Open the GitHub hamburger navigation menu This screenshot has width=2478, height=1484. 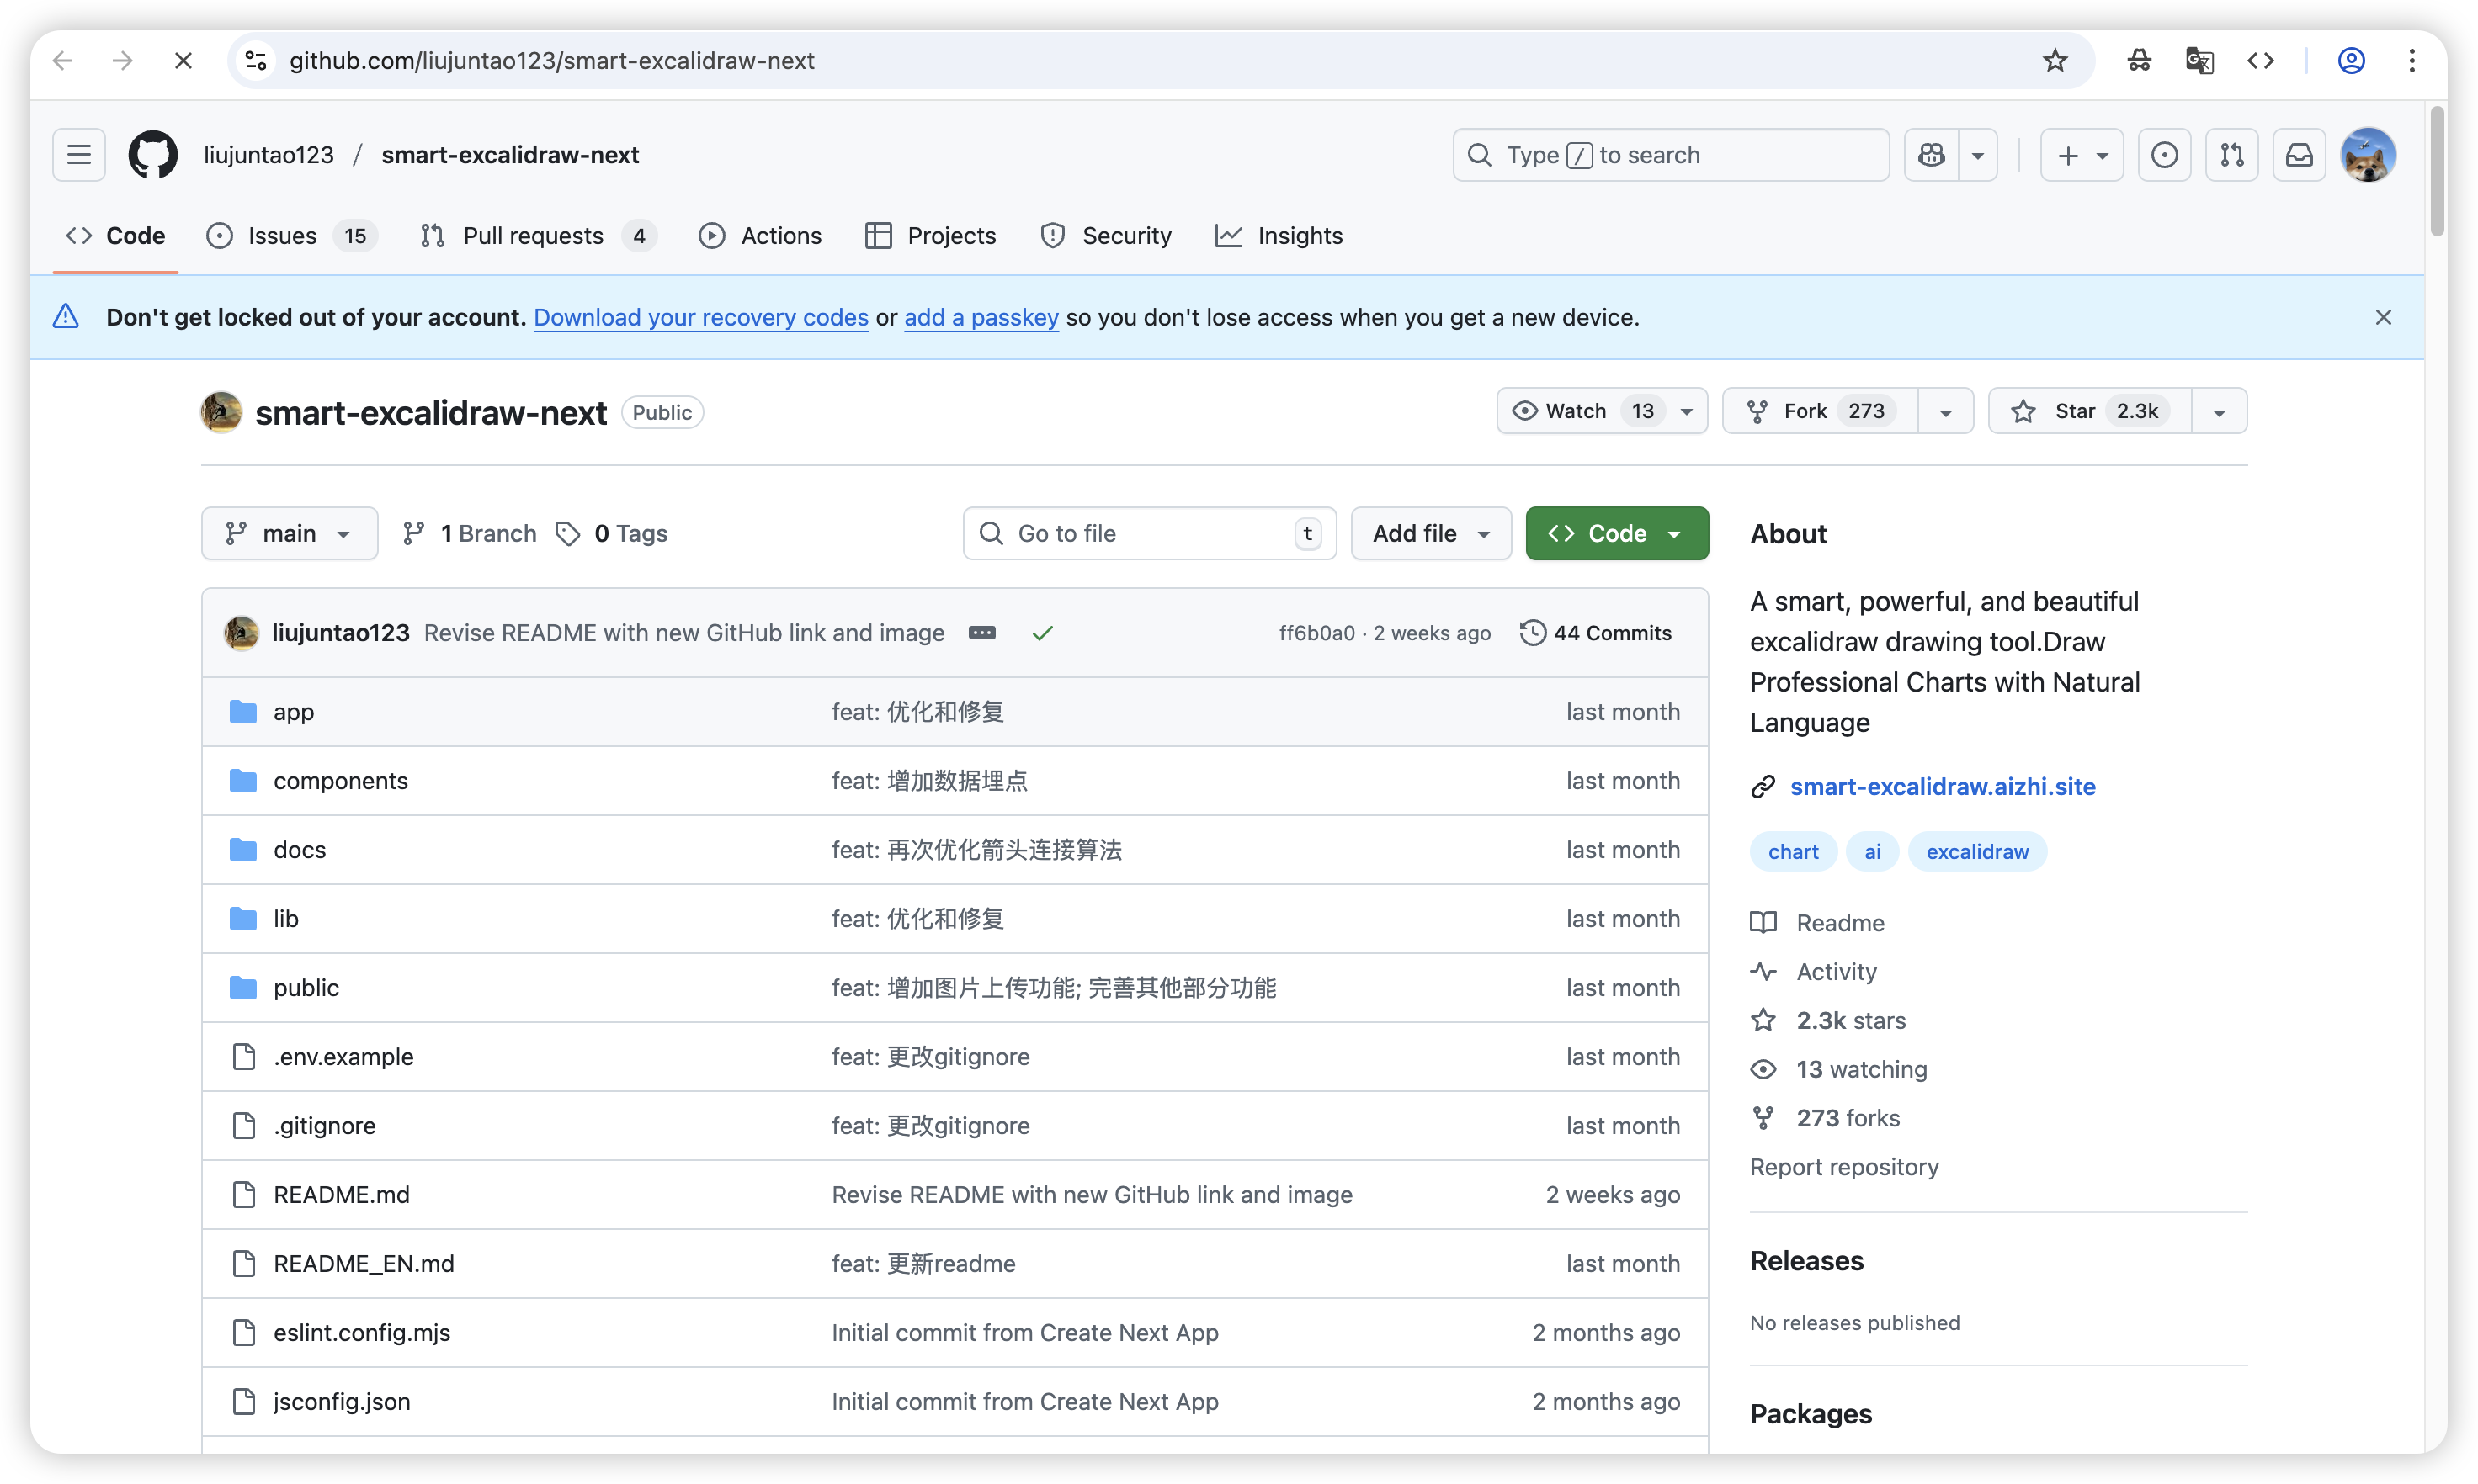coord(79,155)
